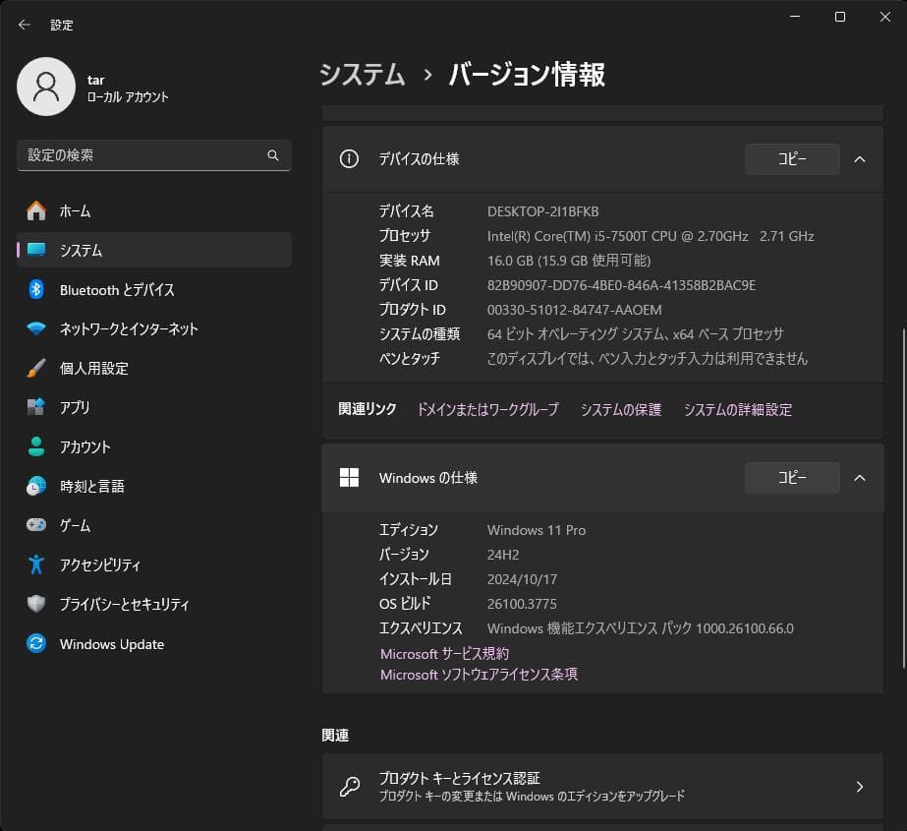Select システム in the sidebar
The width and height of the screenshot is (907, 831).
click(x=79, y=250)
